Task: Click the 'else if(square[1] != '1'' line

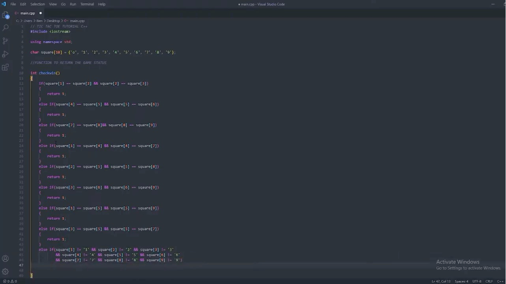Action: (106, 250)
